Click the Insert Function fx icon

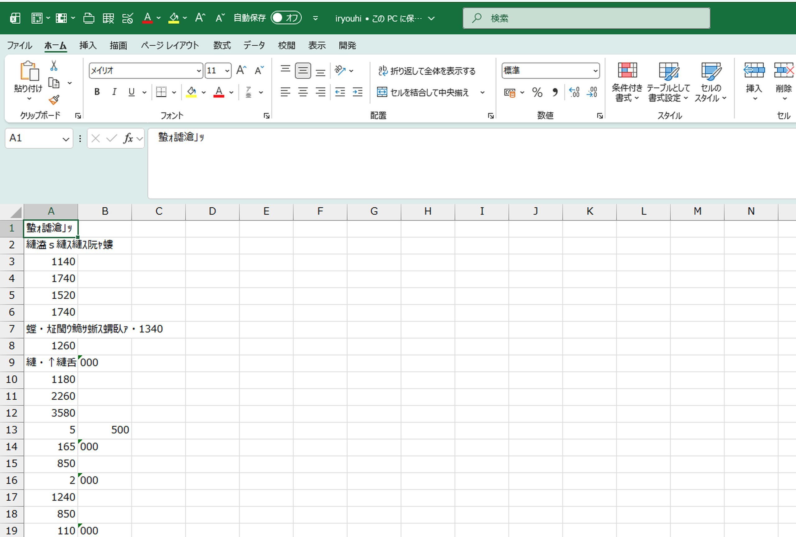128,139
